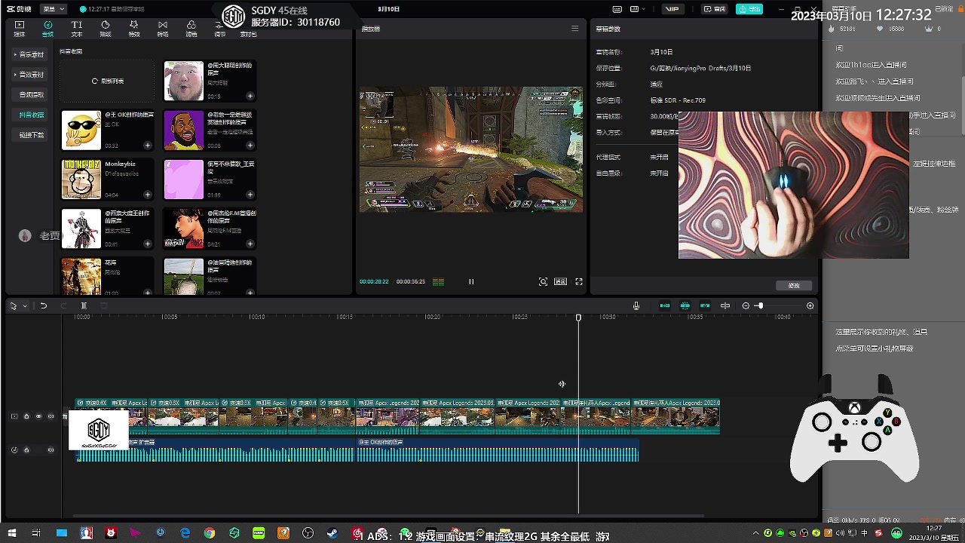Open Google Chrome from the taskbar
This screenshot has height=543, width=965.
[x=210, y=533]
